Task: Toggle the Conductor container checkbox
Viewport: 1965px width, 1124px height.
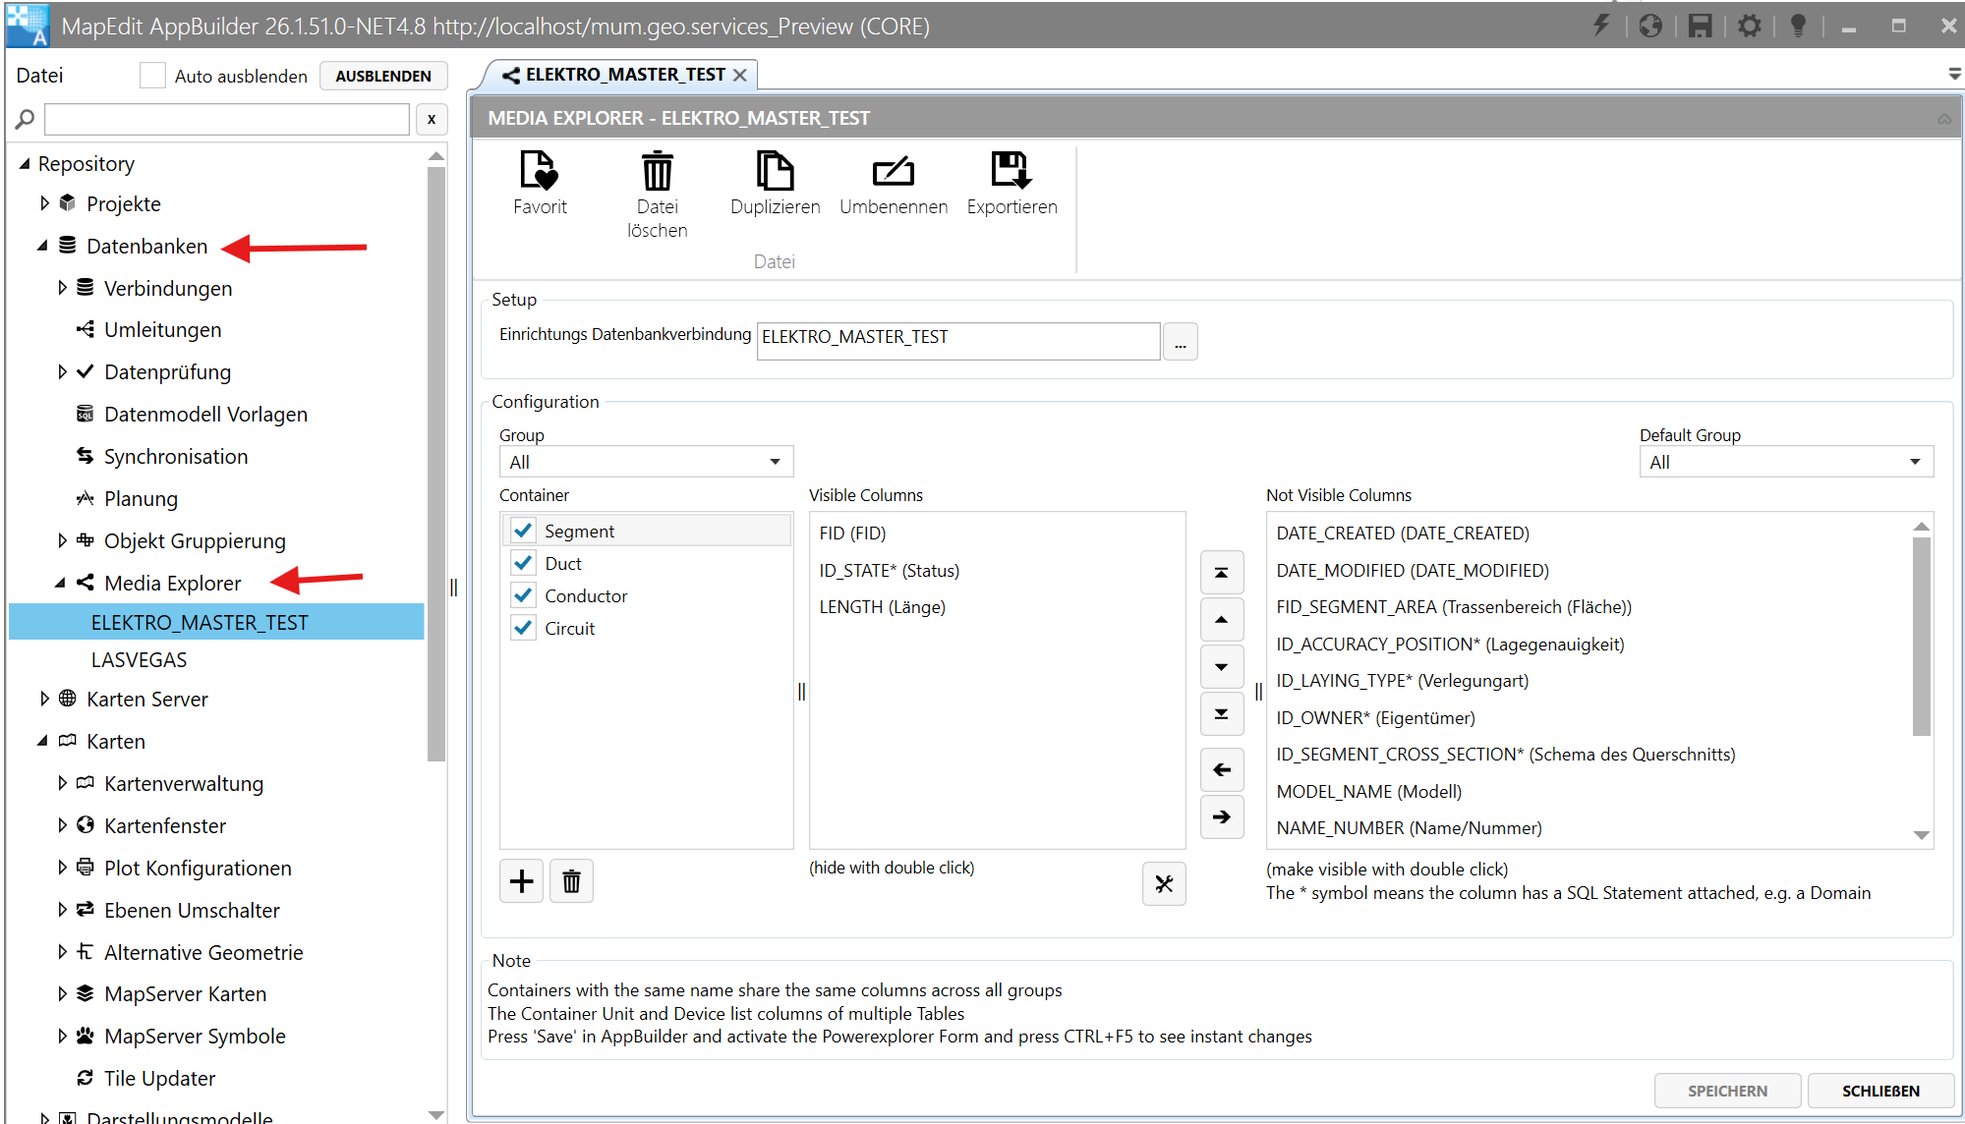Action: pyautogui.click(x=523, y=595)
